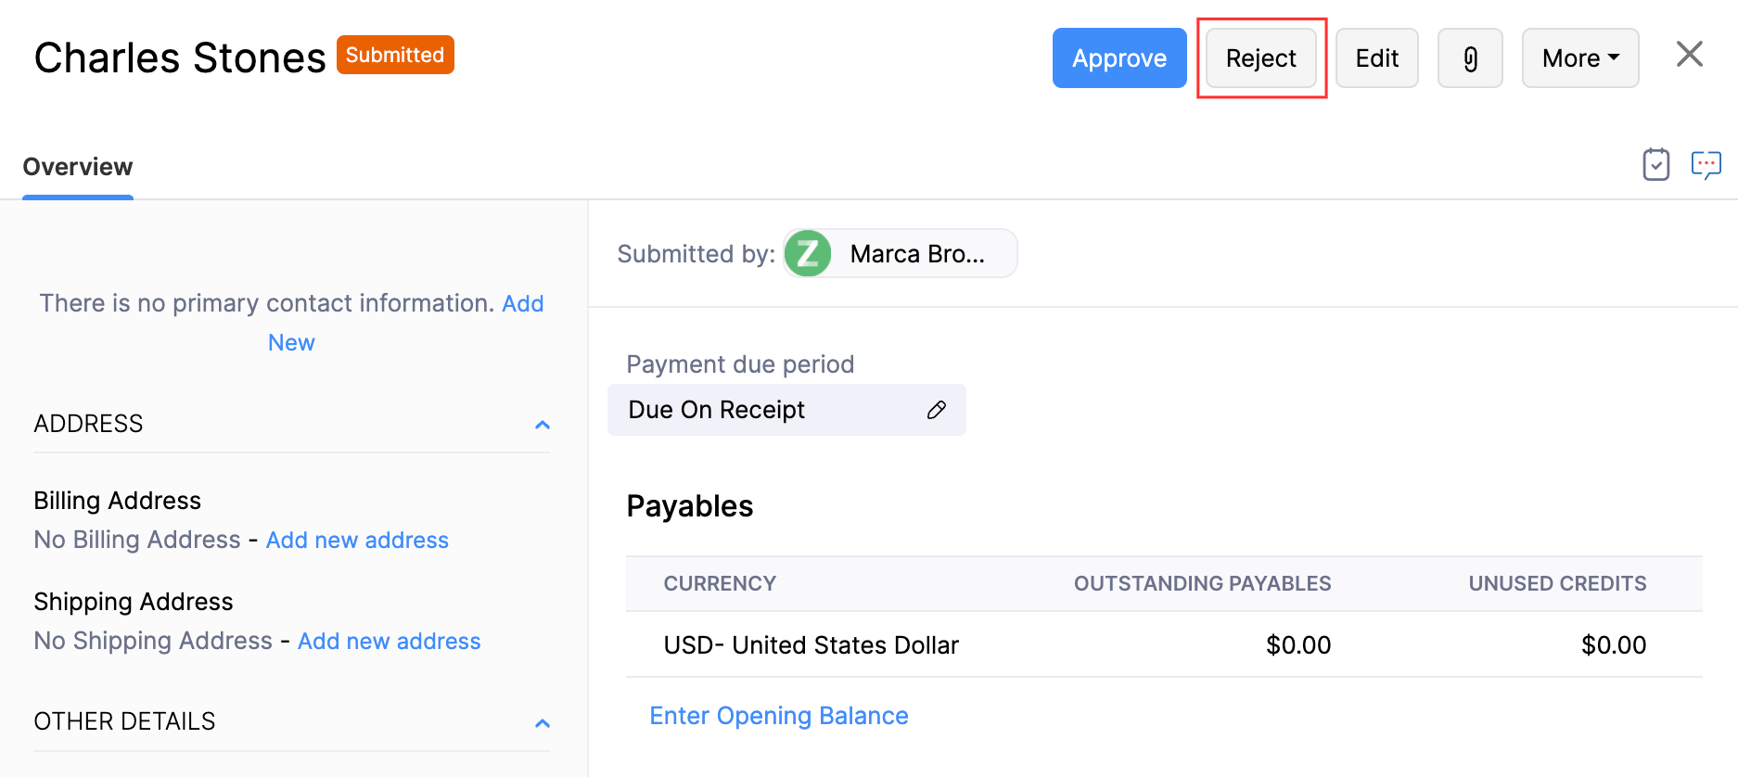Open the More dropdown menu
This screenshot has width=1738, height=777.
tap(1579, 58)
